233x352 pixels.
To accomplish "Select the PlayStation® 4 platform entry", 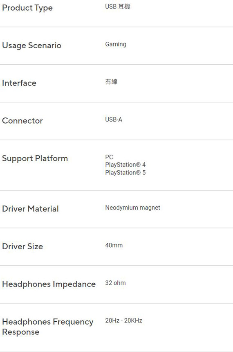I will point(125,165).
